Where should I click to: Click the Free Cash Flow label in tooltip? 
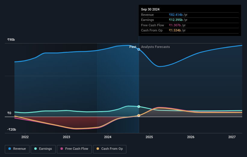pyautogui.click(x=153, y=25)
